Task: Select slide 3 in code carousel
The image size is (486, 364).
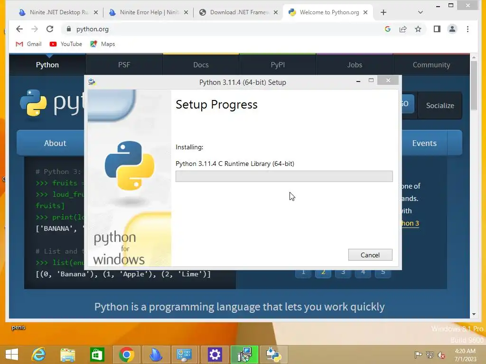Action: [343, 273]
